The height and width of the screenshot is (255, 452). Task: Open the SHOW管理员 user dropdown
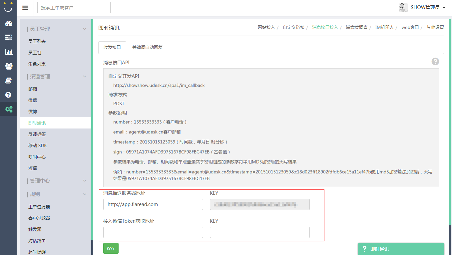[422, 7]
